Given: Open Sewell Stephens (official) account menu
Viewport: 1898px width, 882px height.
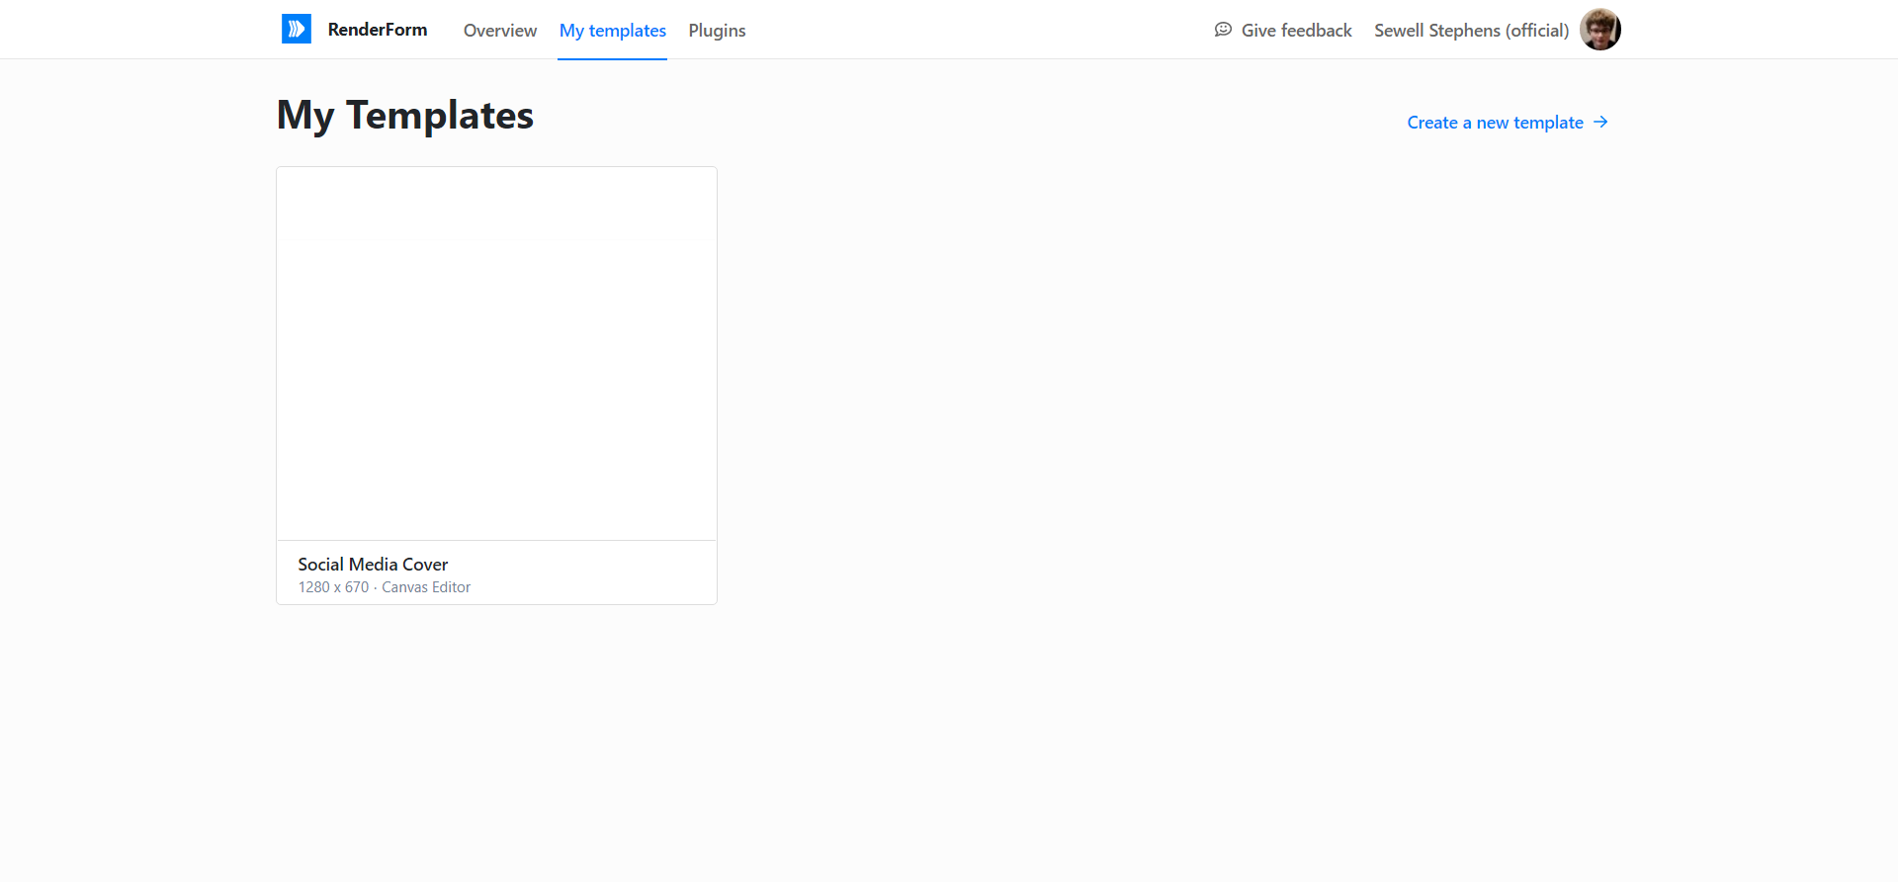Looking at the screenshot, I should pos(1472,31).
